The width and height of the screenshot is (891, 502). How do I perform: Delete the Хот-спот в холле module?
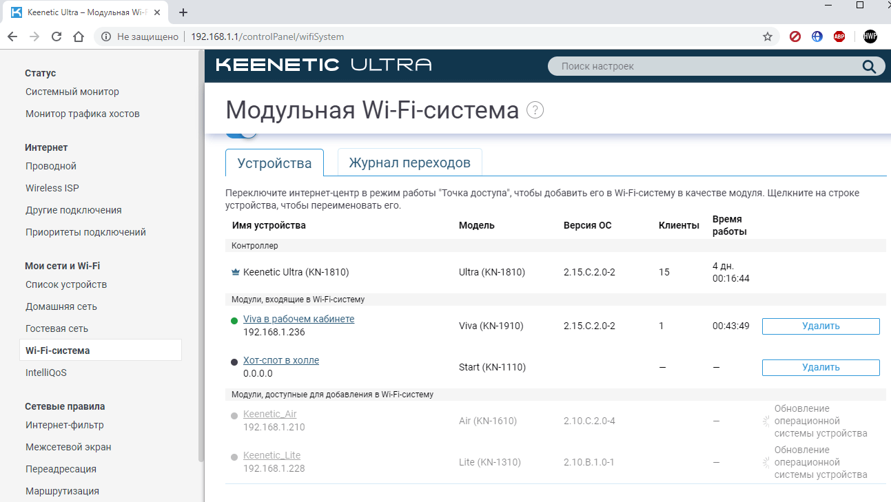click(x=820, y=368)
